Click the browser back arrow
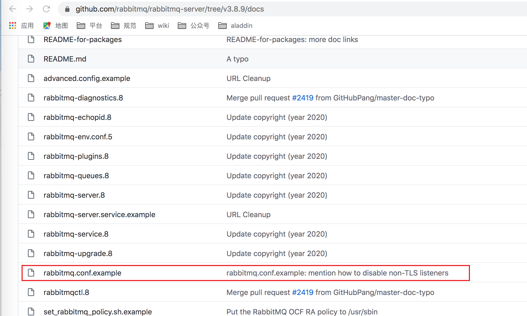 pos(13,9)
